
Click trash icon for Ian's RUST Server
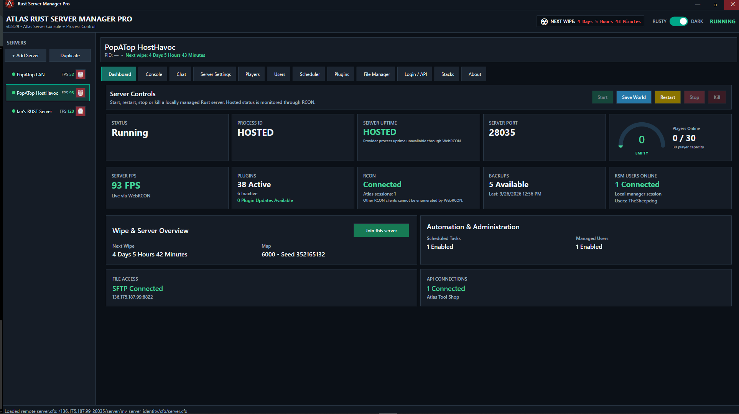coord(81,111)
